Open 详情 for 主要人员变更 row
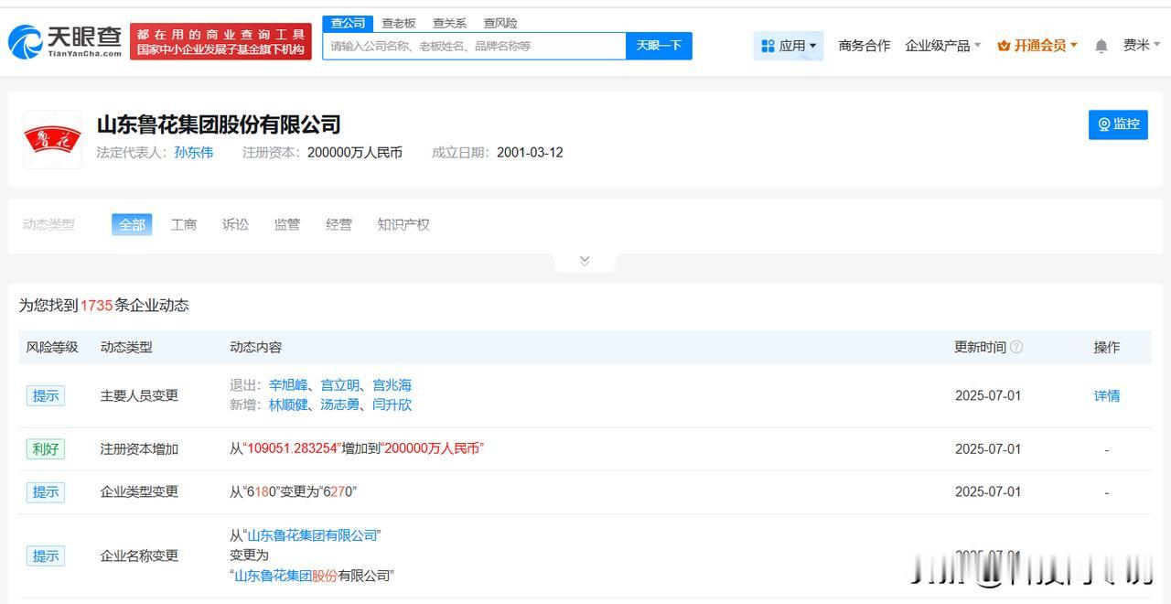This screenshot has width=1171, height=604. pos(1107,396)
